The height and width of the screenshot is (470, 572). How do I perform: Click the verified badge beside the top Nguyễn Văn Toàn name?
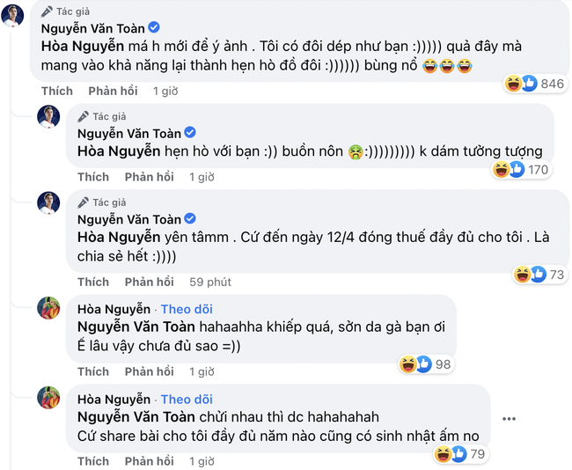point(154,27)
